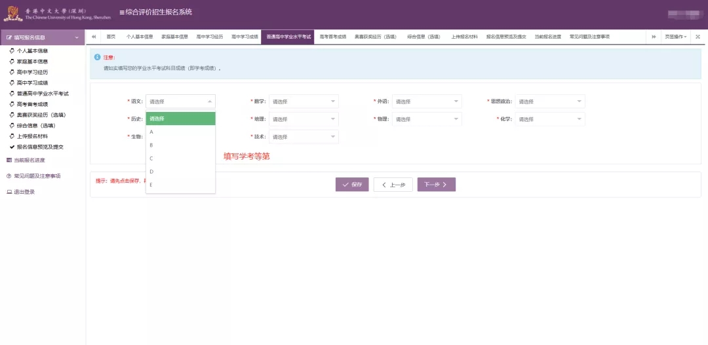Click the tab scroll-left double arrow icon
The width and height of the screenshot is (708, 345).
click(94, 37)
